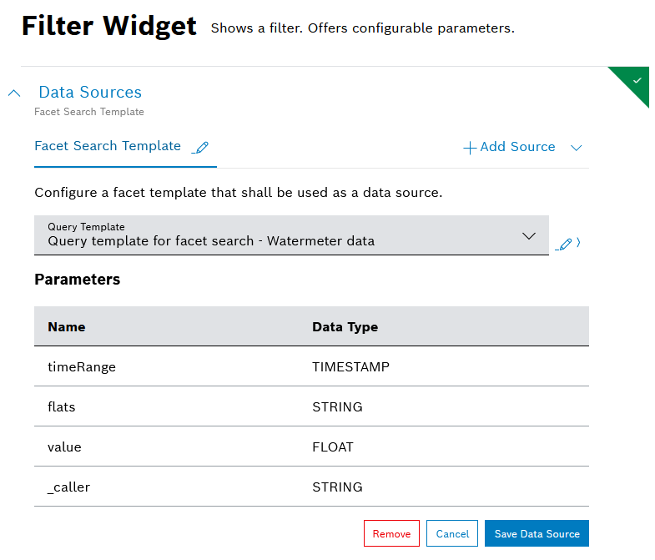The image size is (655, 560).
Task: Click the plus icon for Add Source
Action: coord(470,148)
